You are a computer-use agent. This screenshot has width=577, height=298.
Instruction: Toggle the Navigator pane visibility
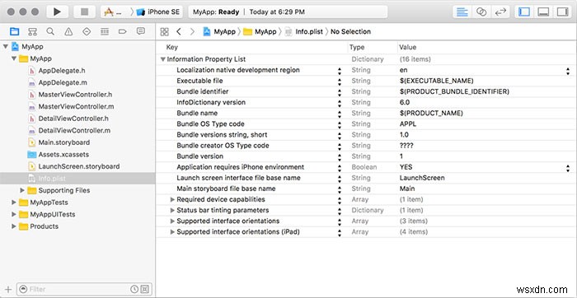pos(524,12)
